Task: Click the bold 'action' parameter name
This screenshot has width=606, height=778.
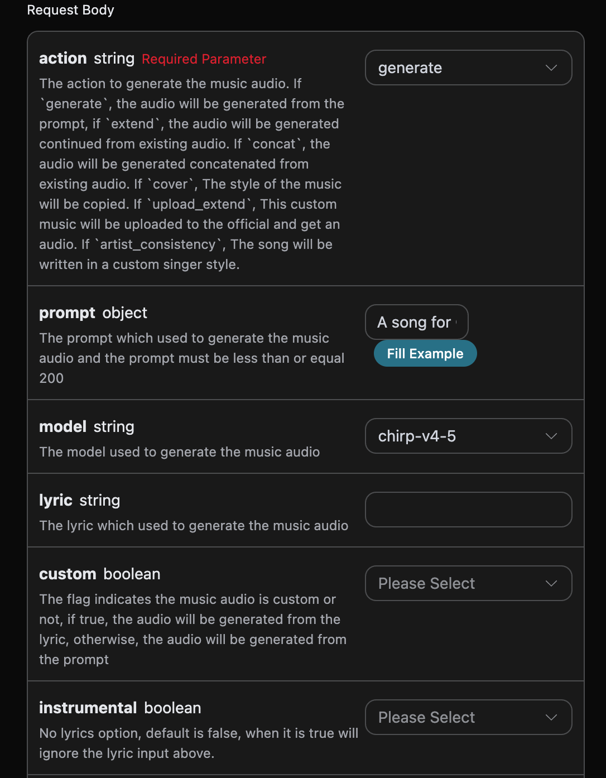Action: point(62,59)
